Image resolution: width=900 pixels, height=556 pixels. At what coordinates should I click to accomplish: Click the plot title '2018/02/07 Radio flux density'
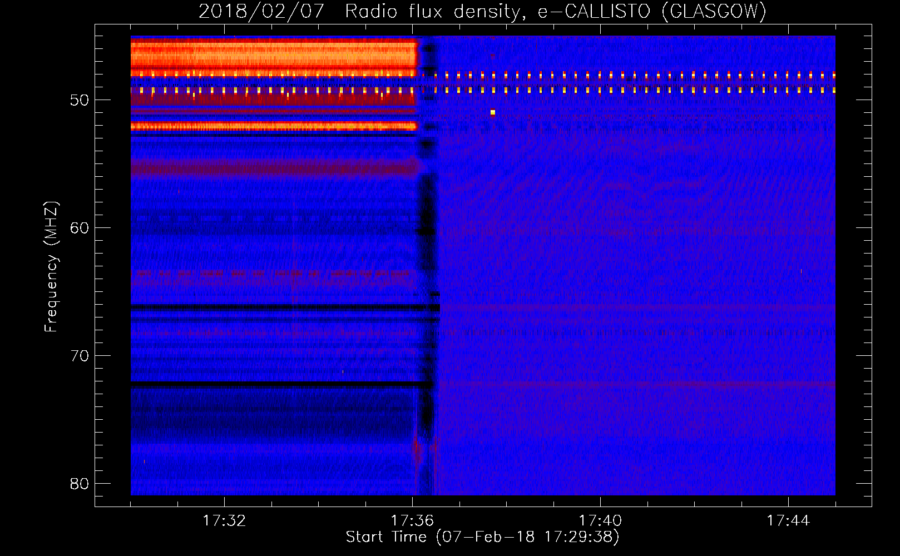coord(482,11)
